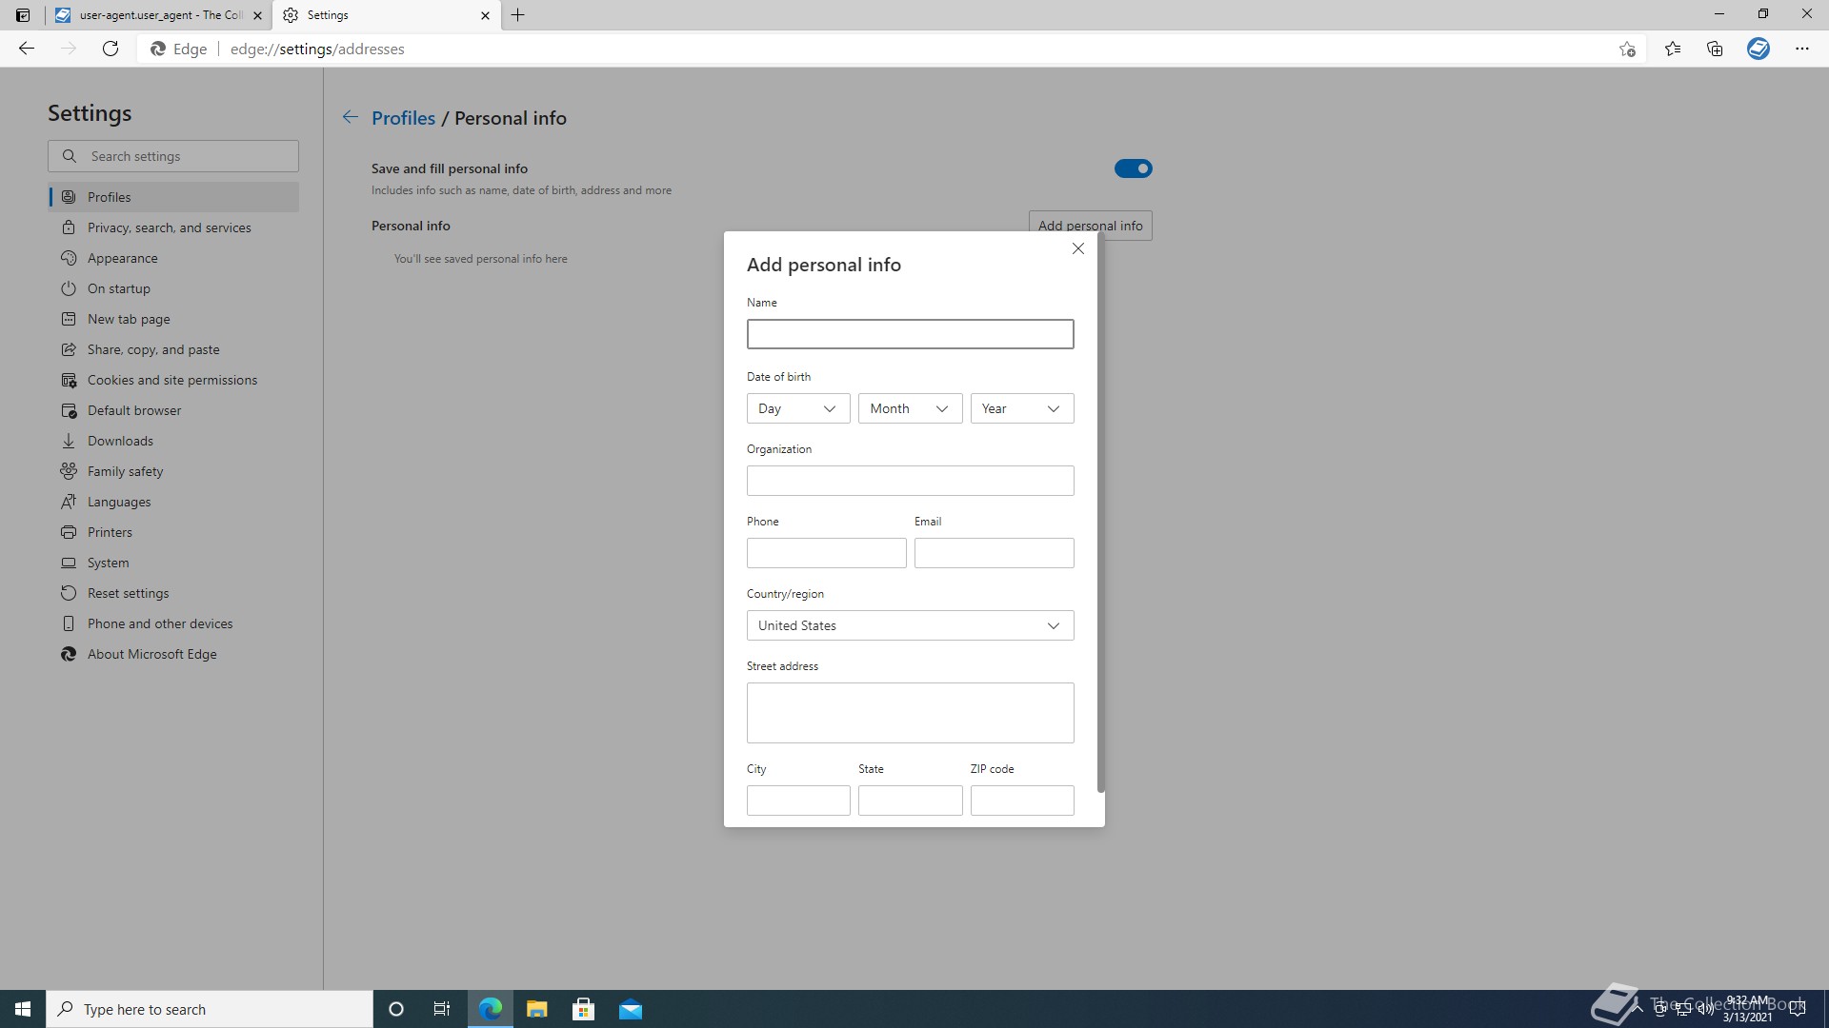Close the Add personal info dialog

tap(1077, 248)
